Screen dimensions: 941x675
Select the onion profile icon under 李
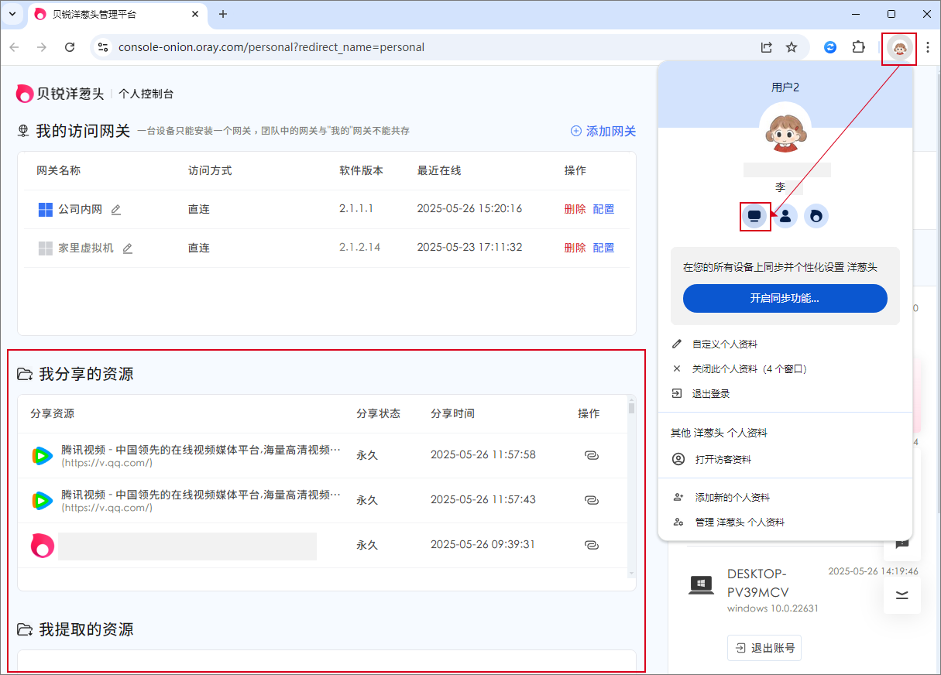pos(816,215)
